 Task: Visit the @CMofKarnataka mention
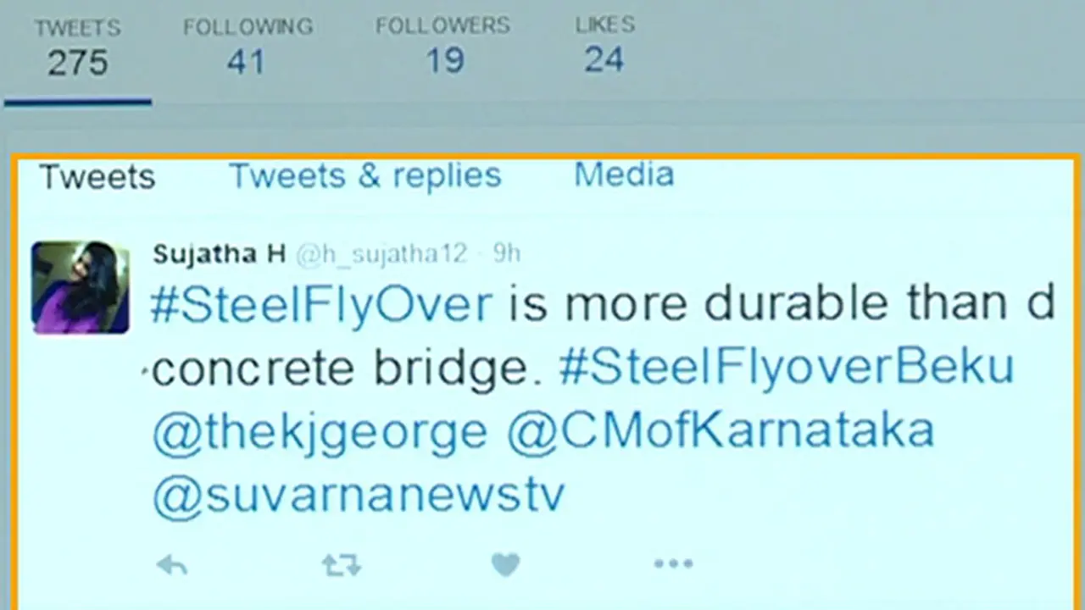tap(721, 430)
